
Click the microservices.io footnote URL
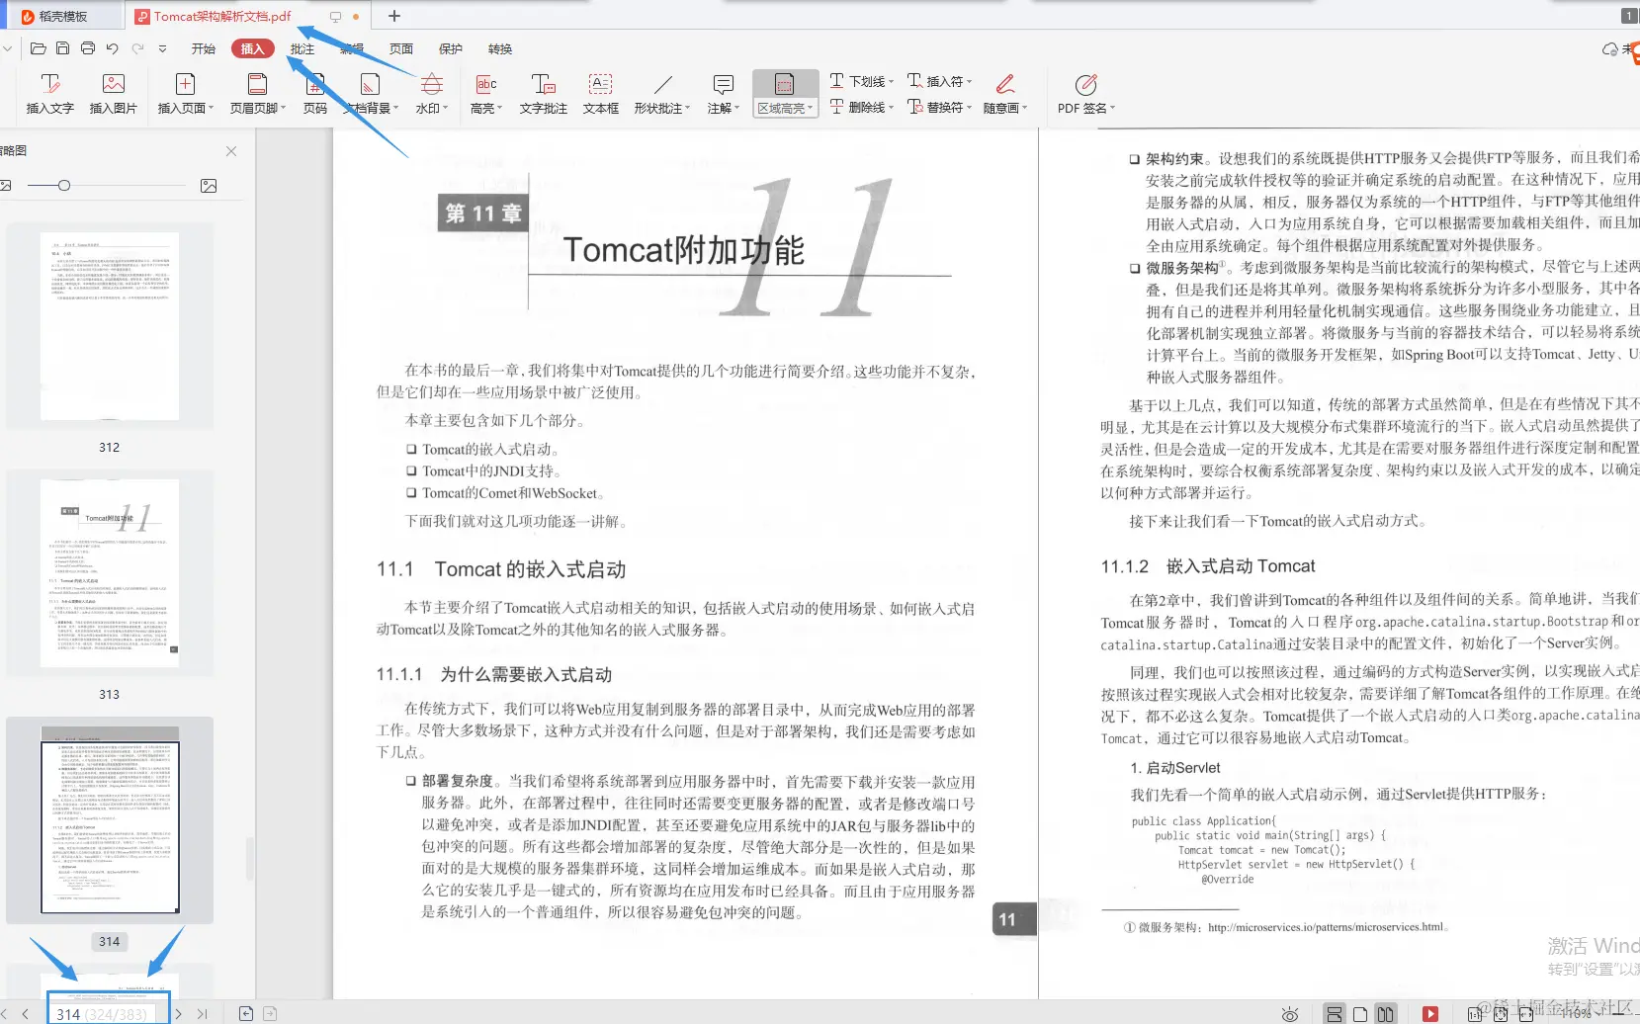tap(1327, 927)
